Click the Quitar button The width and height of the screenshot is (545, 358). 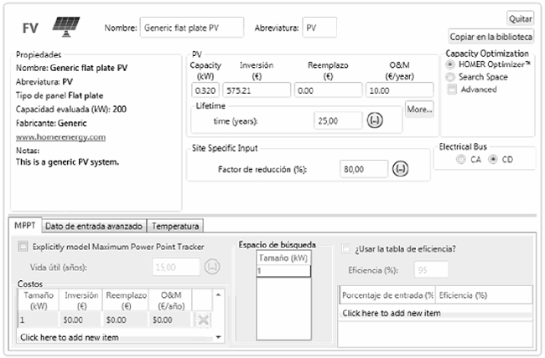520,18
